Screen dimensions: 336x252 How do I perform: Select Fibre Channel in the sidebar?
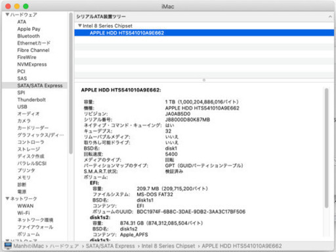33,50
